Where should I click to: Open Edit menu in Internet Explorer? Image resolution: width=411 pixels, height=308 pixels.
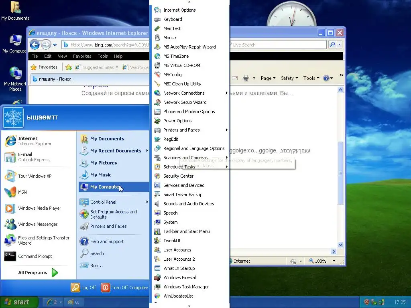coord(48,56)
